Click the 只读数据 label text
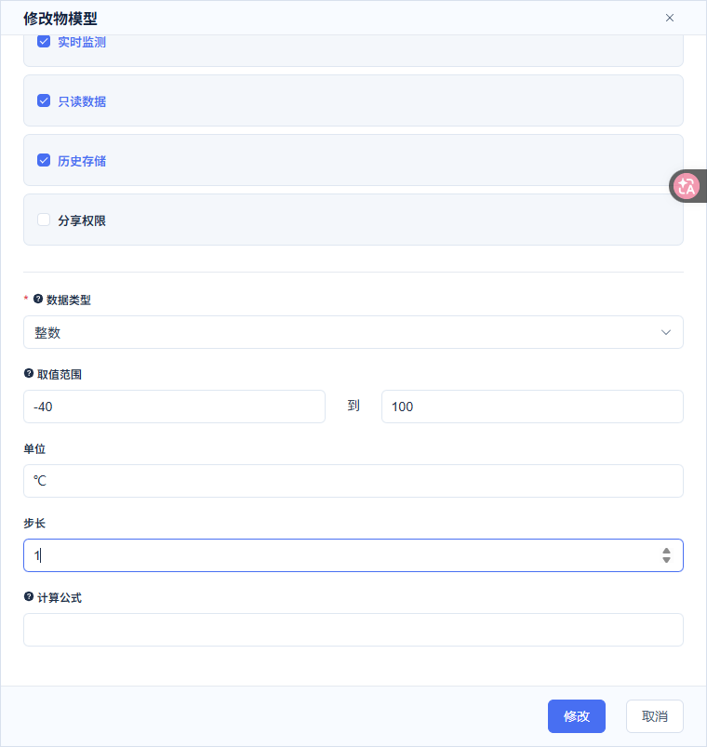This screenshot has height=747, width=707. [x=82, y=101]
